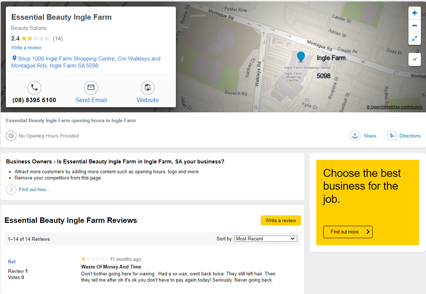Image resolution: width=426 pixels, height=294 pixels.
Task: Click the map locate-me arrow icon
Action: [x=415, y=59]
